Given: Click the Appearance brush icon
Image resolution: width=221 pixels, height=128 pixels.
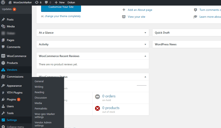Looking at the screenshot, I should tap(3, 86).
